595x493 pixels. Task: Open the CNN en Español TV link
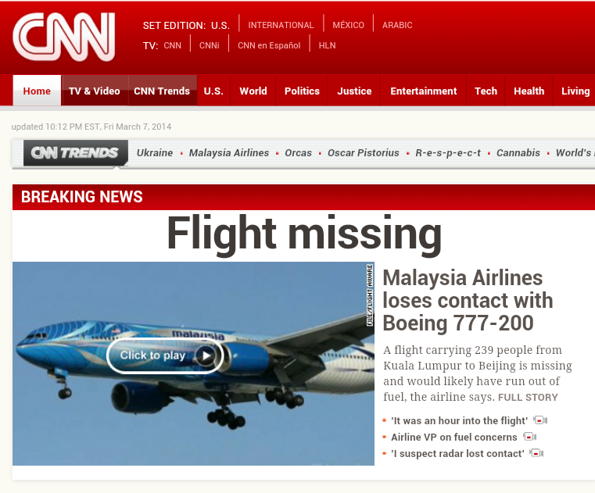pos(269,45)
